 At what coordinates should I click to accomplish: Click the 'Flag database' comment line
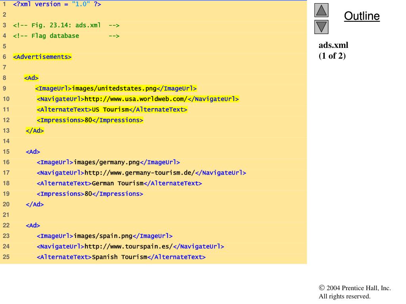(66, 36)
